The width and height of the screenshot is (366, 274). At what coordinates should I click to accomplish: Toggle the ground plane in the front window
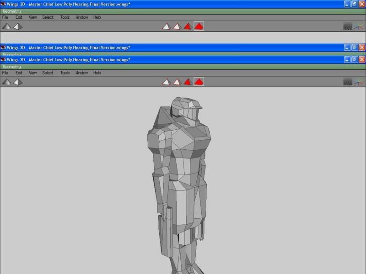click(348, 82)
